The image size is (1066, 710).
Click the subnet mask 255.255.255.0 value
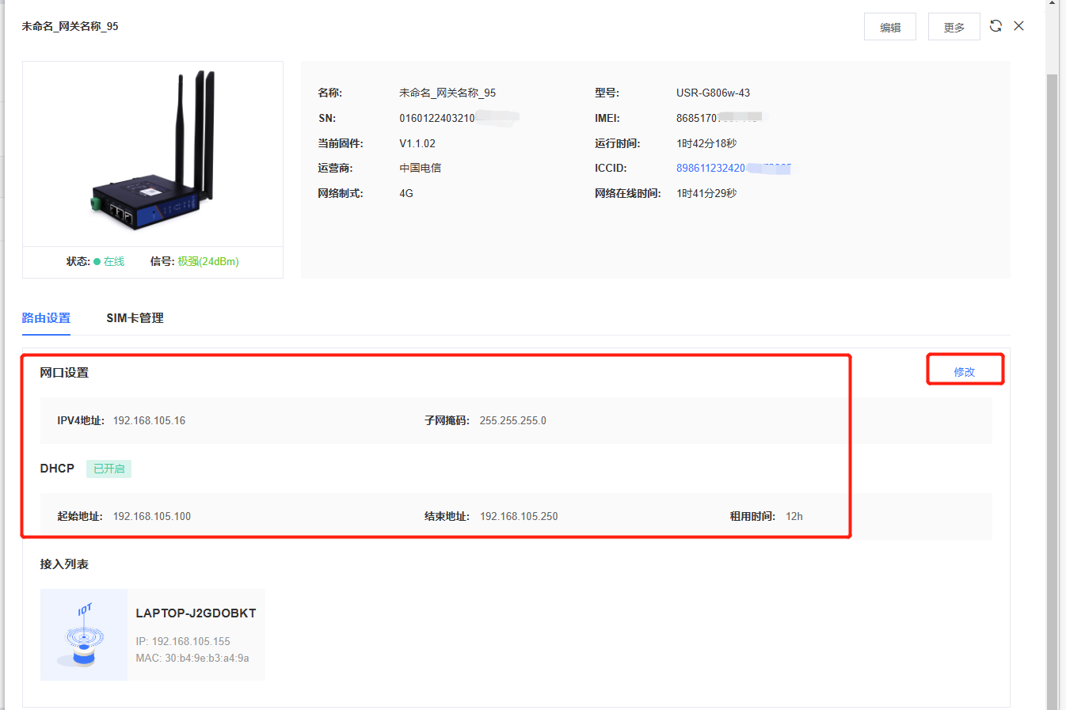coord(512,421)
